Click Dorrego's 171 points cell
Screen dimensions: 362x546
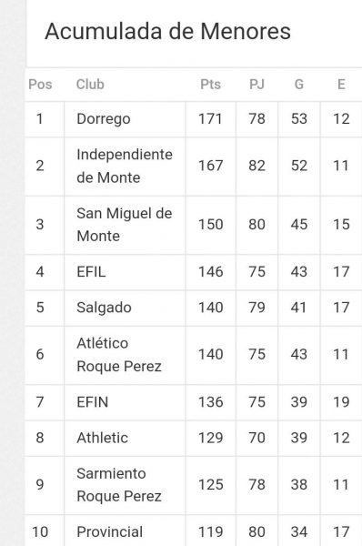point(211,119)
